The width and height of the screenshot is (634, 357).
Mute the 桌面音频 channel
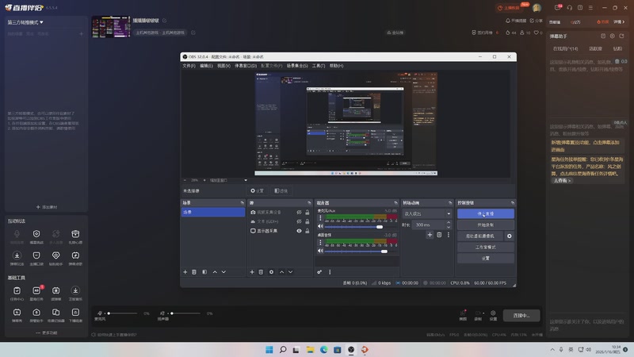click(x=320, y=251)
